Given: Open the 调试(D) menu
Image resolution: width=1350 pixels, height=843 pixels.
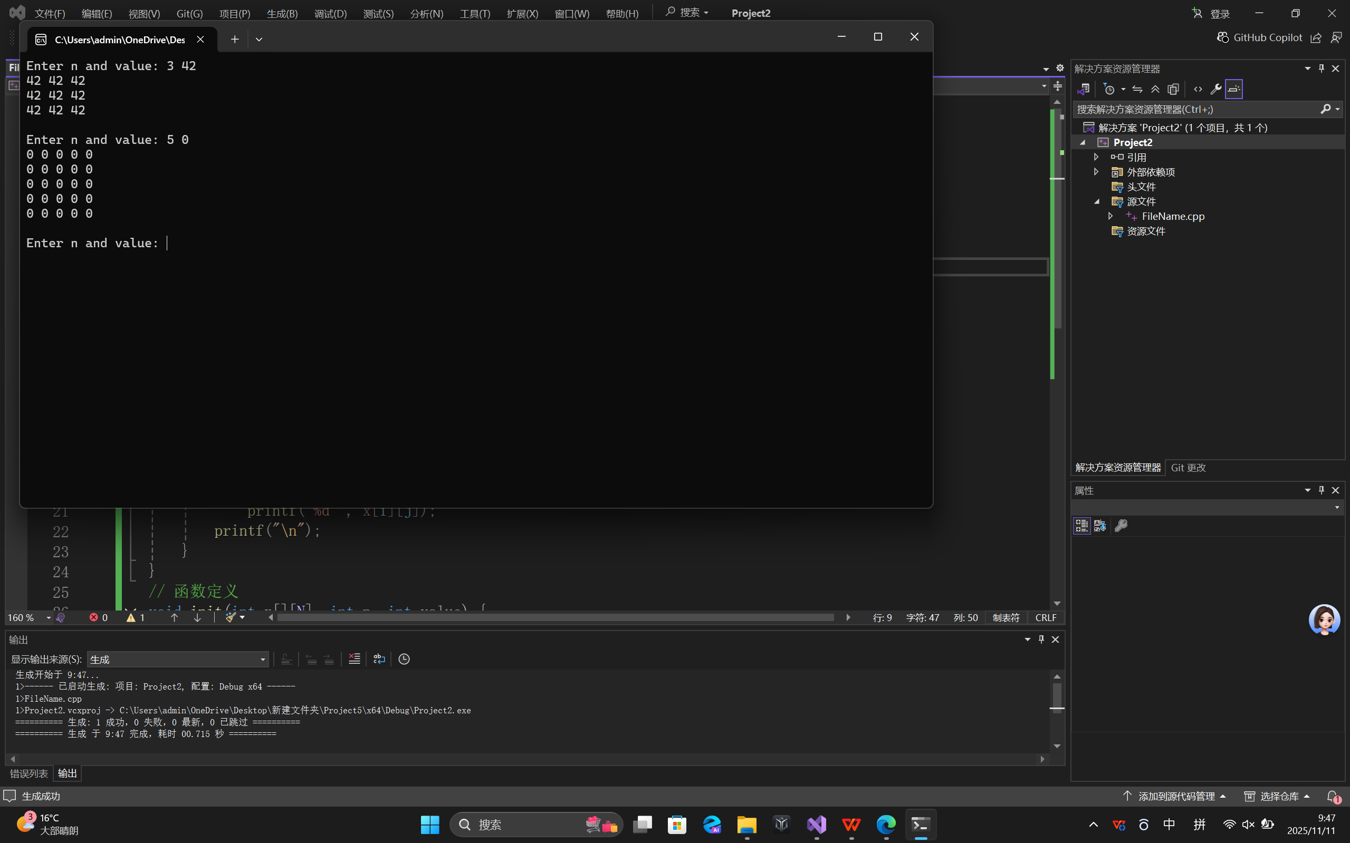Looking at the screenshot, I should (x=330, y=13).
